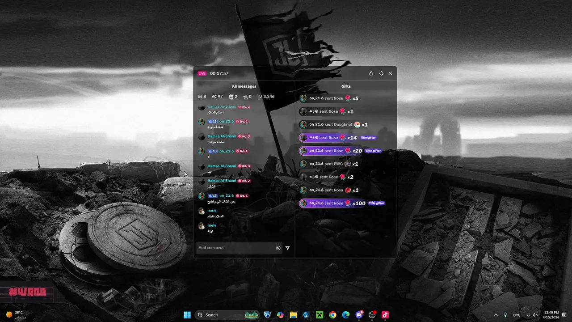The height and width of the screenshot is (322, 572).
Task: Click the pink LIVE badge
Action: coord(202,73)
